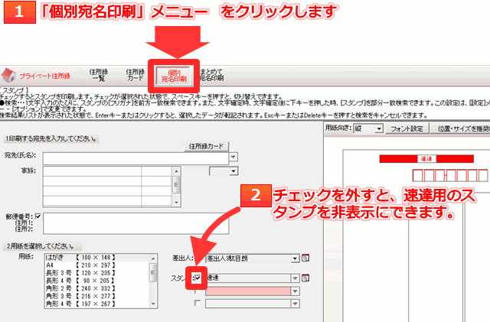The height and width of the screenshot is (322, 490).
Task: Select 長形3号【120 × 235】 paper
Action: 97,273
